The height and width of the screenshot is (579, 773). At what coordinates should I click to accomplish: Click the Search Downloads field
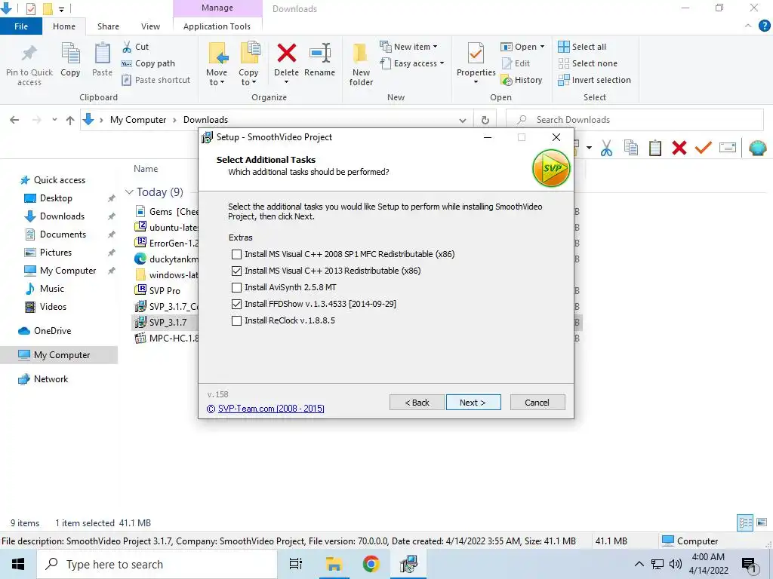click(635, 120)
